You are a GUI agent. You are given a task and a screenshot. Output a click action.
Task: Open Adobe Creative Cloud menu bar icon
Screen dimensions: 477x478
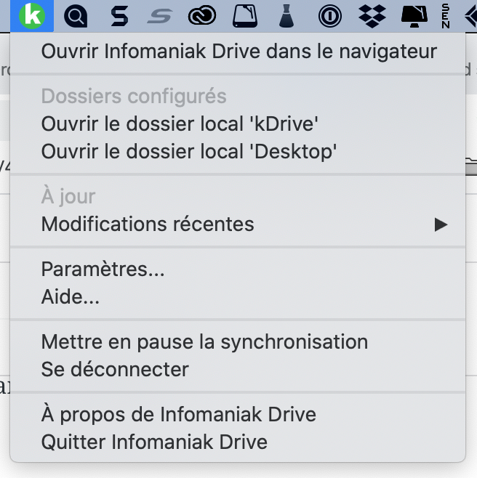coord(202,15)
